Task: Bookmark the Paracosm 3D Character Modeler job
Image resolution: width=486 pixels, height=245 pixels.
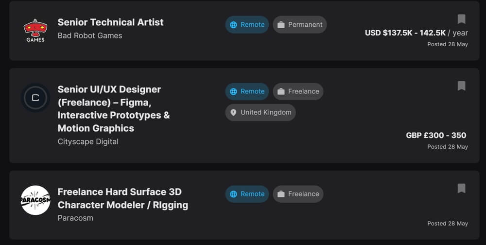Action: pos(461,188)
